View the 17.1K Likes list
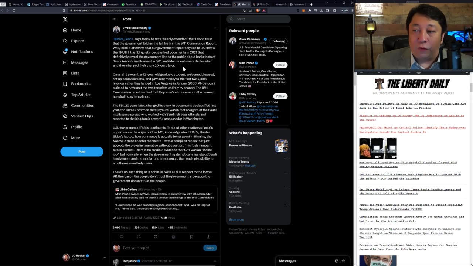The width and height of the screenshot is (473, 266). point(157,228)
